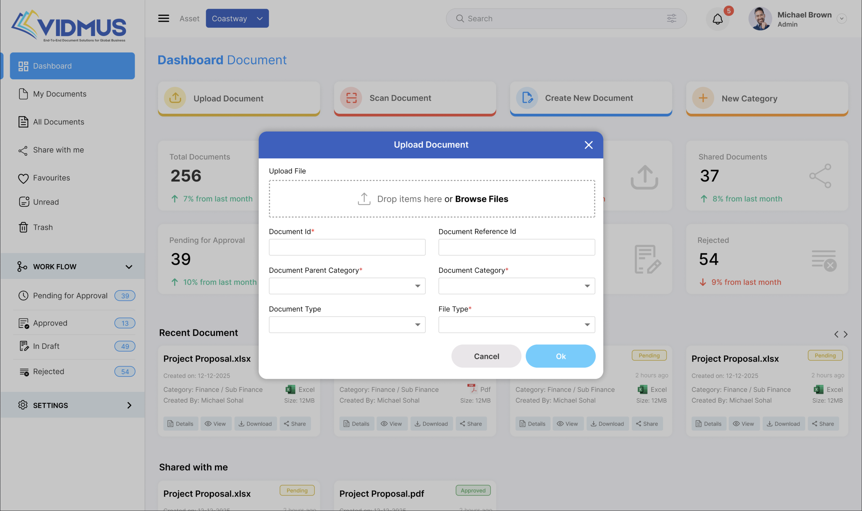Click the Trash bin icon in sidebar
Viewport: 862px width, 511px height.
23,227
